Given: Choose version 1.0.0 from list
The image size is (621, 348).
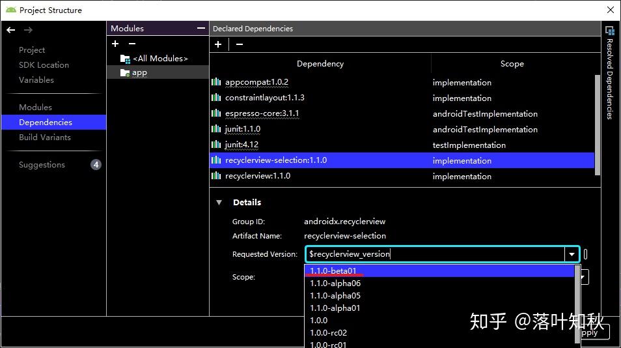Looking at the screenshot, I should (439, 320).
